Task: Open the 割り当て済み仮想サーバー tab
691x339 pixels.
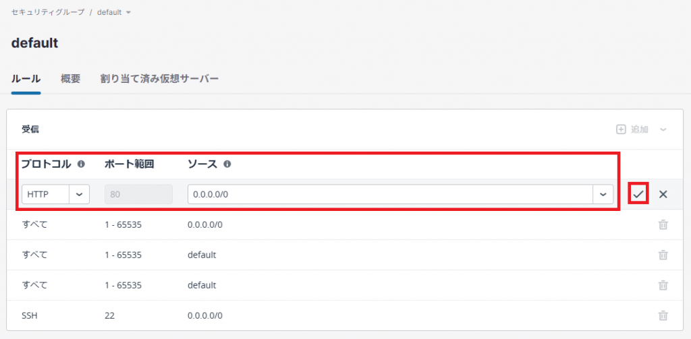Action: pos(159,79)
